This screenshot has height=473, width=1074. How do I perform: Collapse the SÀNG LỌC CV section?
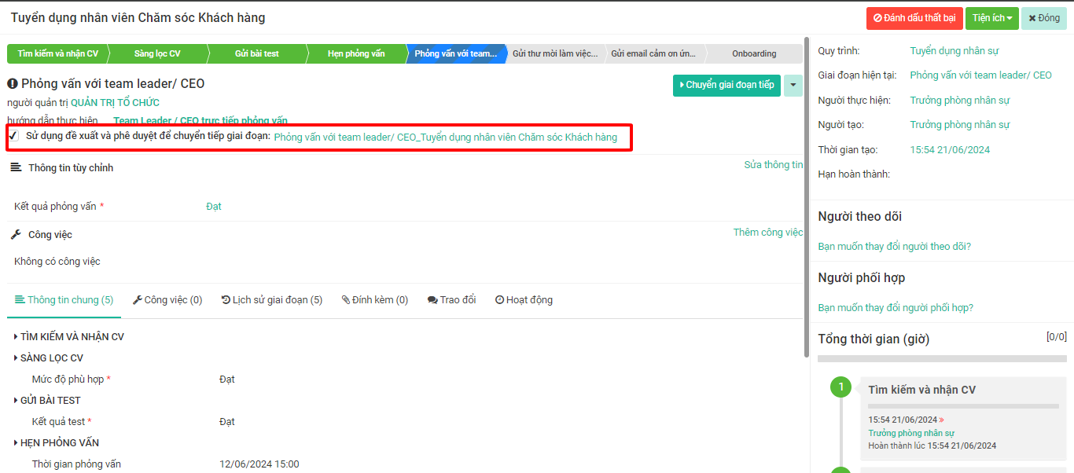tap(49, 358)
